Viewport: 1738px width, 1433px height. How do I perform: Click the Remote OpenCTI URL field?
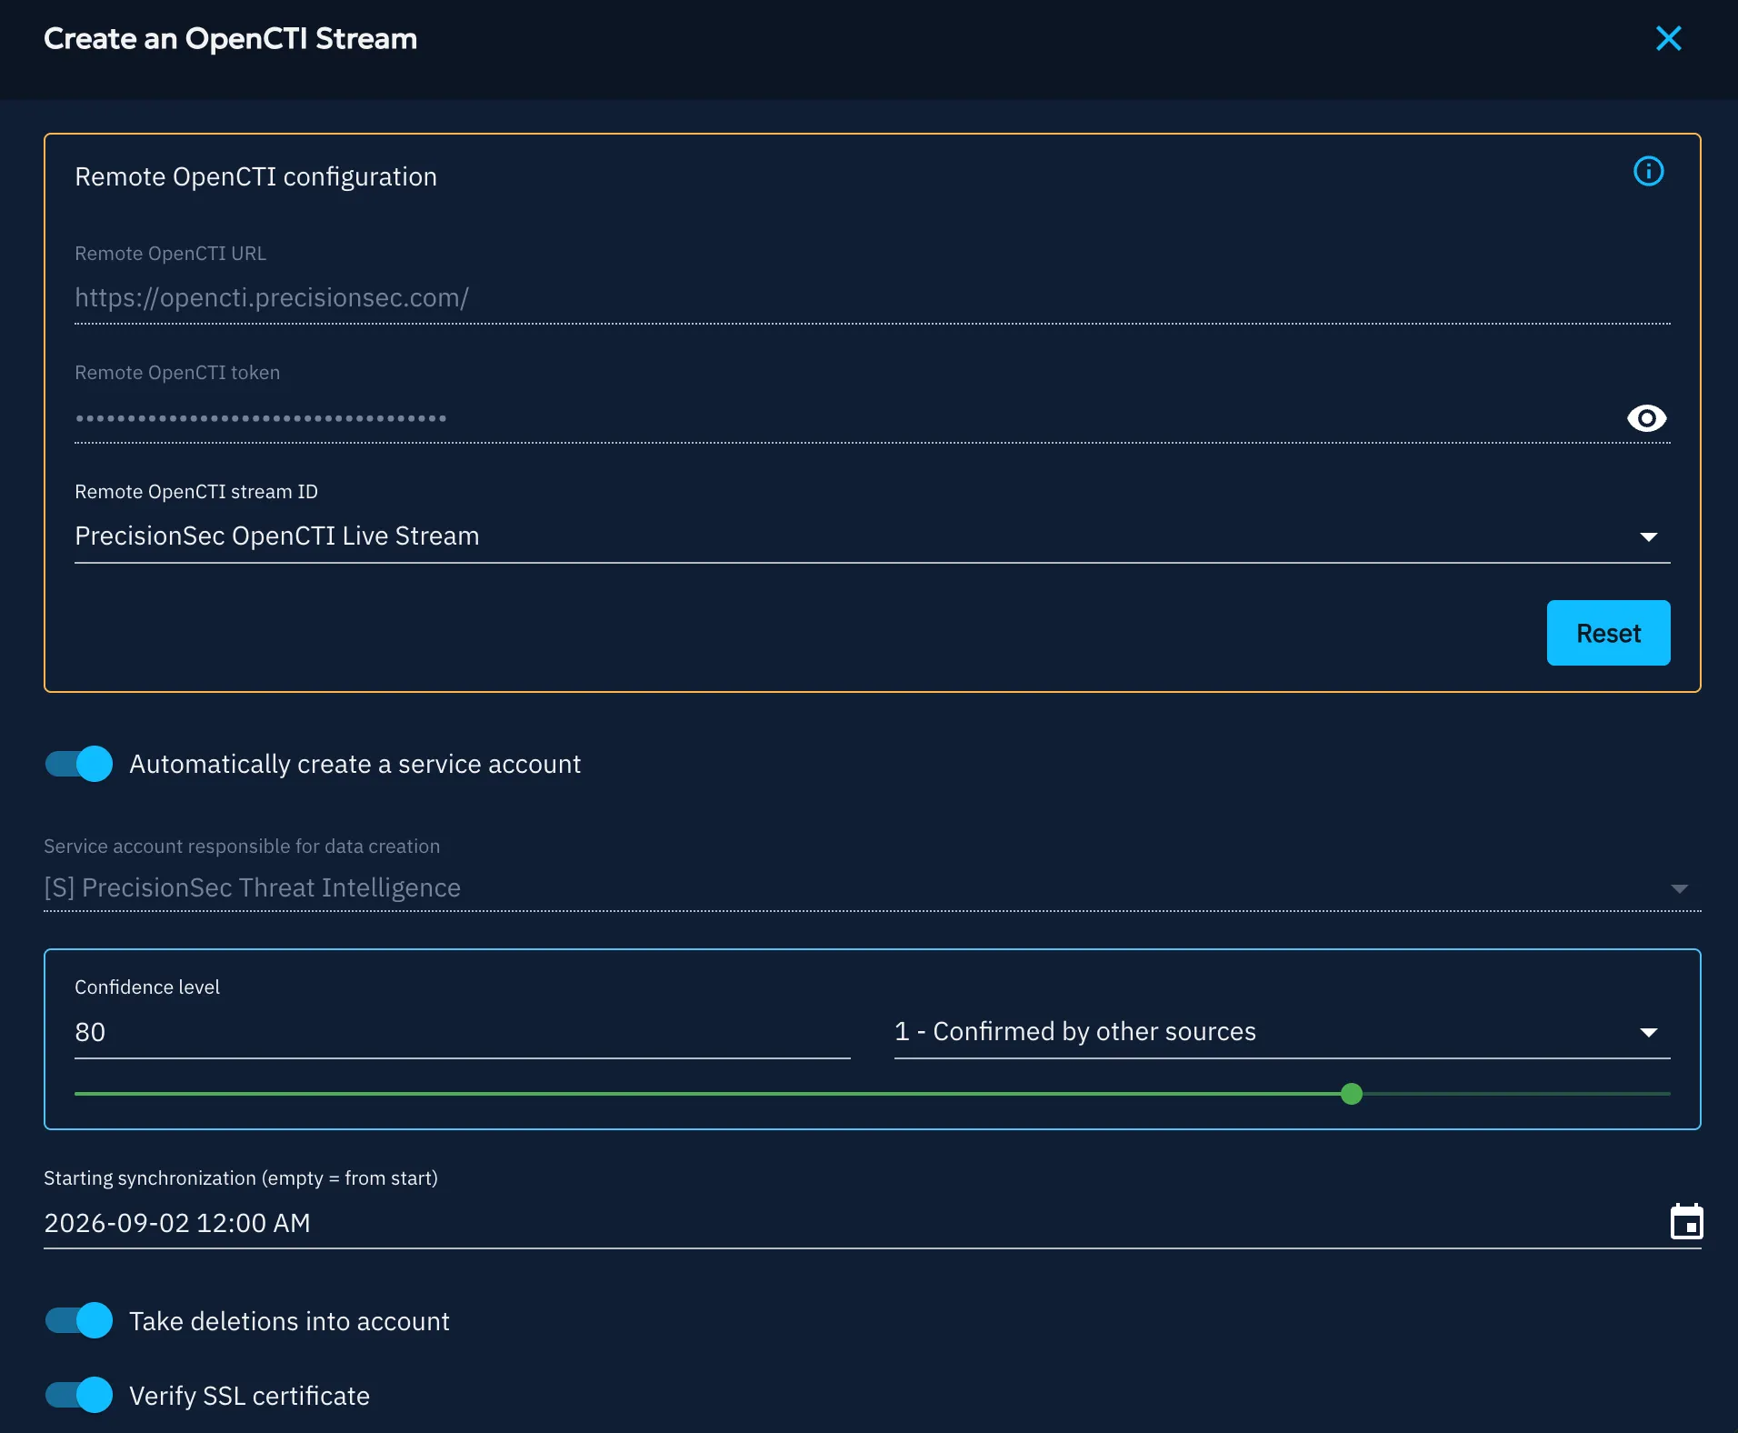tap(872, 297)
